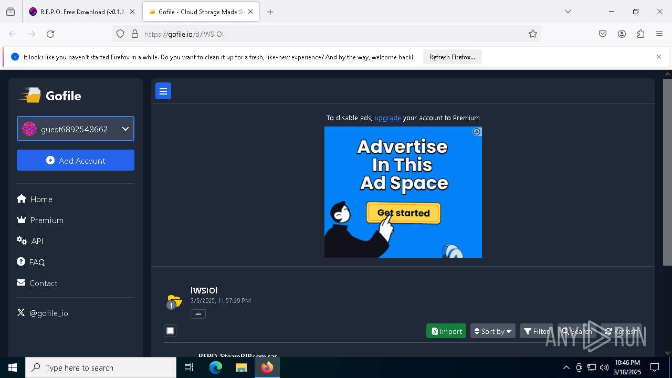The height and width of the screenshot is (378, 672).
Task: Click the scrollbar down arrow
Action: click(x=667, y=353)
